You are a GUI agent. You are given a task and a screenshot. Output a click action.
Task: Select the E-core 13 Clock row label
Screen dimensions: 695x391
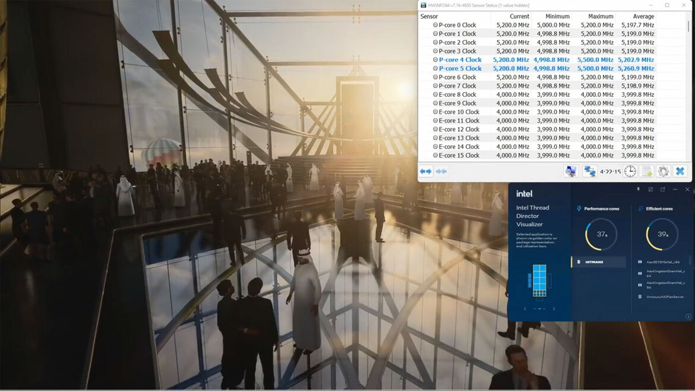(459, 138)
